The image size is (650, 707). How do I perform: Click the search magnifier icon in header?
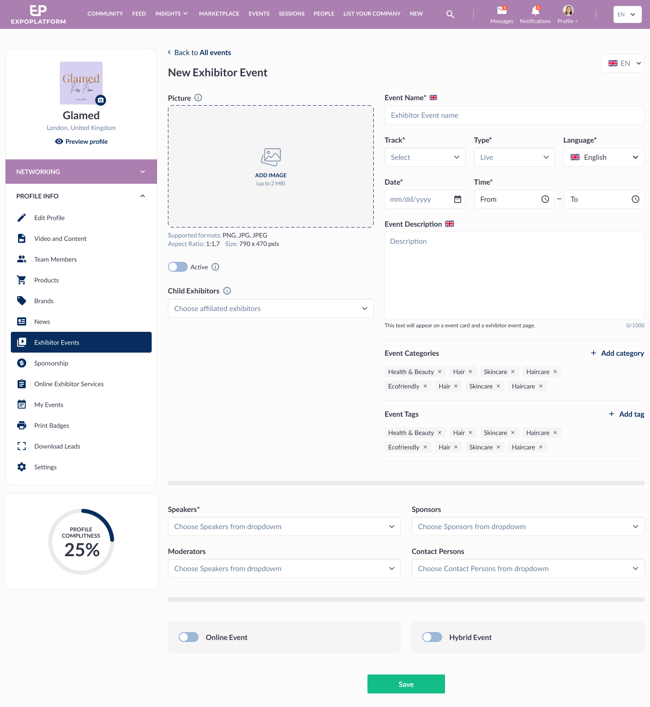click(x=450, y=14)
